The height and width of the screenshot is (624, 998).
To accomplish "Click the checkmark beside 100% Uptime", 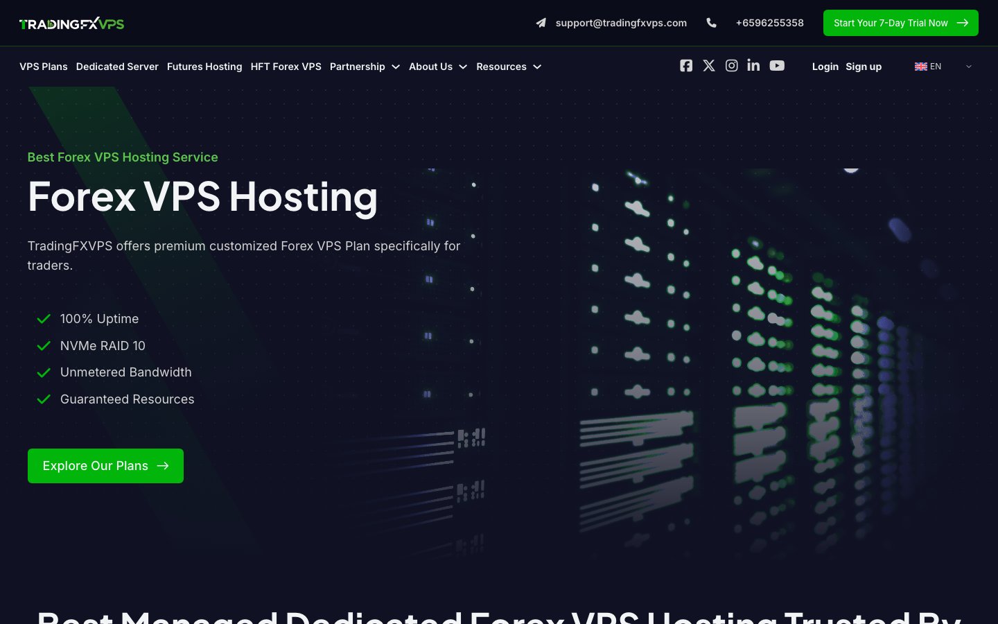I will pos(44,319).
